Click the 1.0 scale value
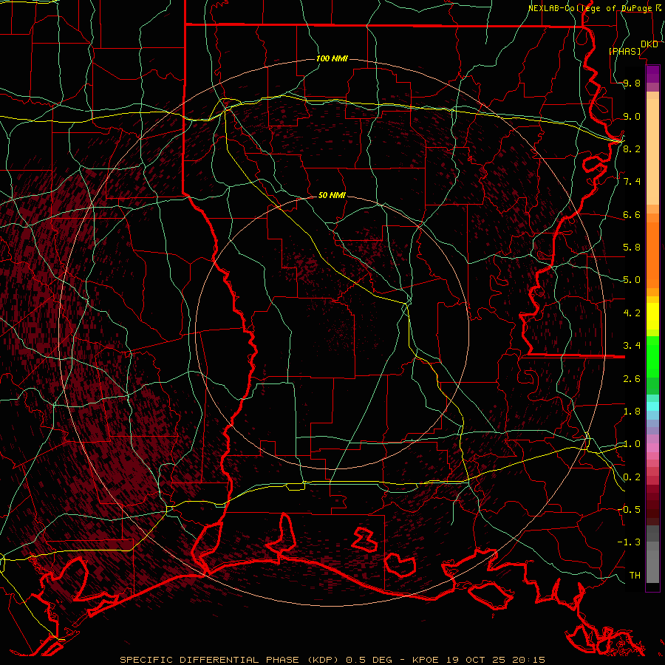The image size is (665, 665). [x=632, y=444]
